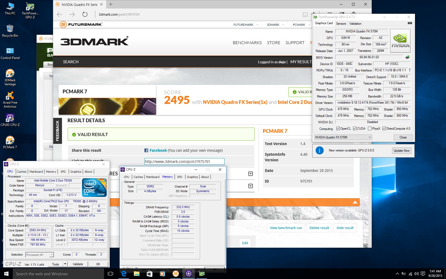Click the Search the web and Windows box

click(58, 274)
